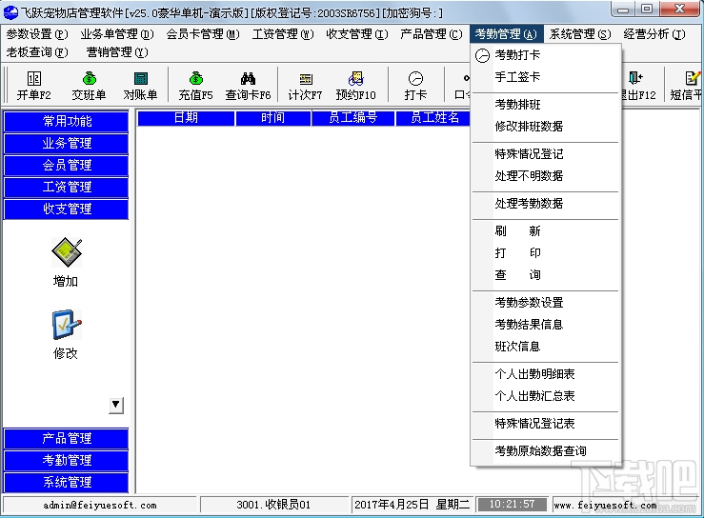
Task: Open the 工资管理(W) menu
Action: click(283, 34)
